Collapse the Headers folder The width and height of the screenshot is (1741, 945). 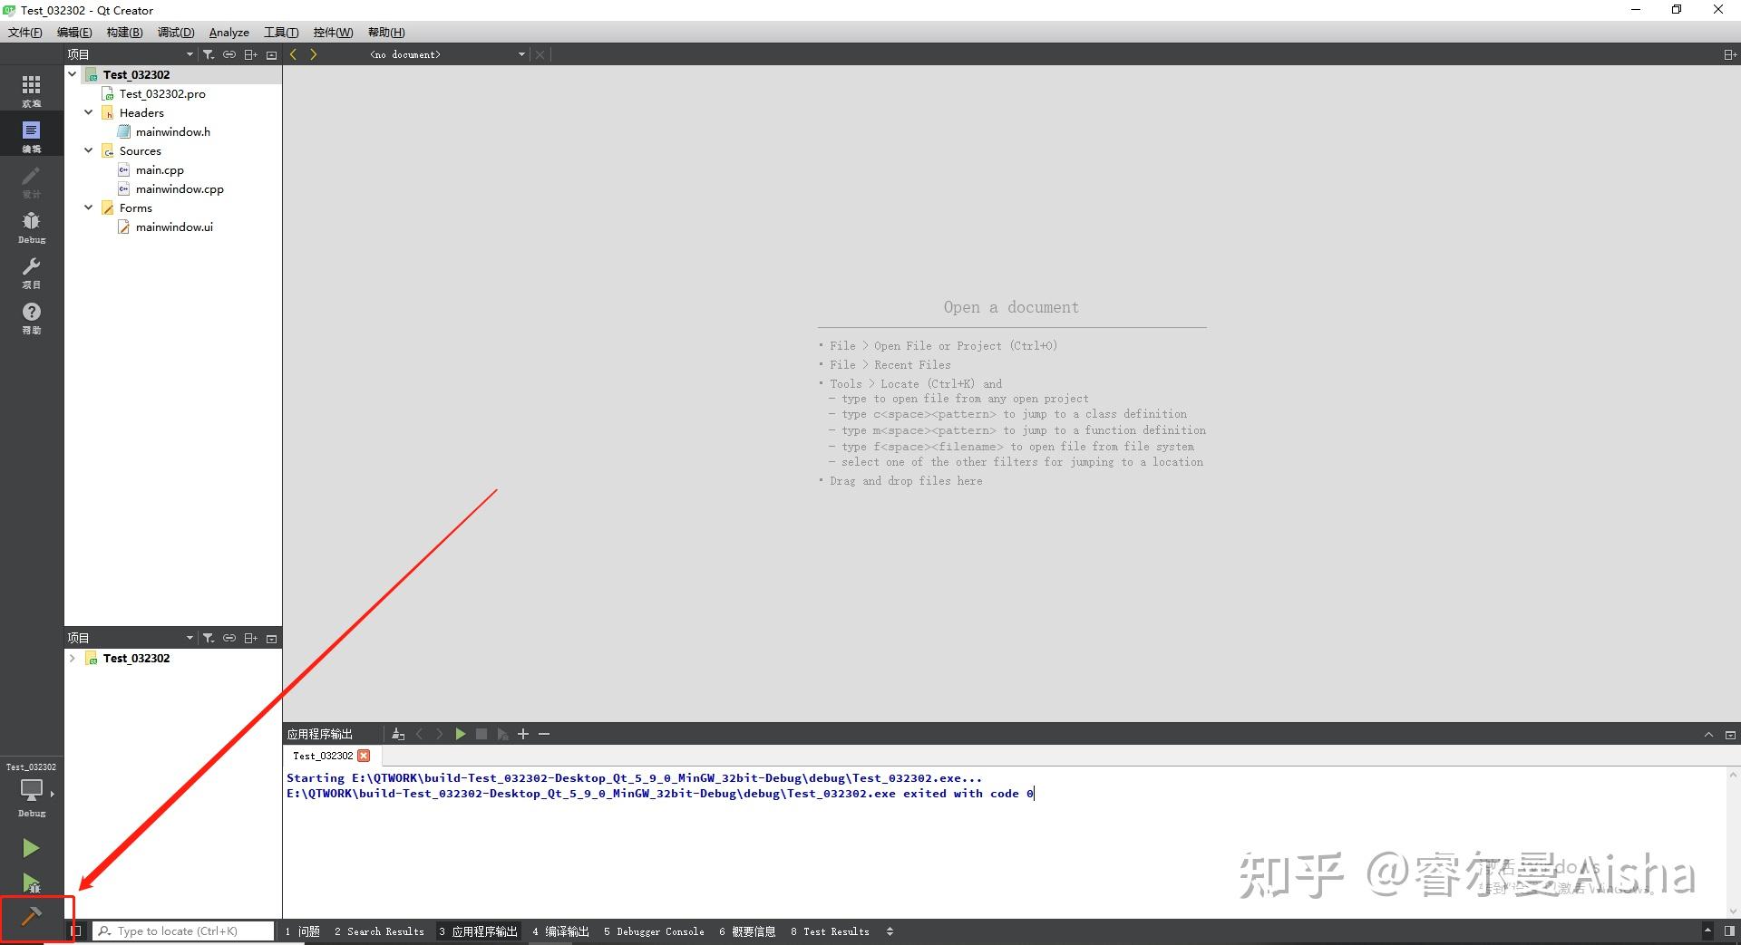click(x=89, y=112)
